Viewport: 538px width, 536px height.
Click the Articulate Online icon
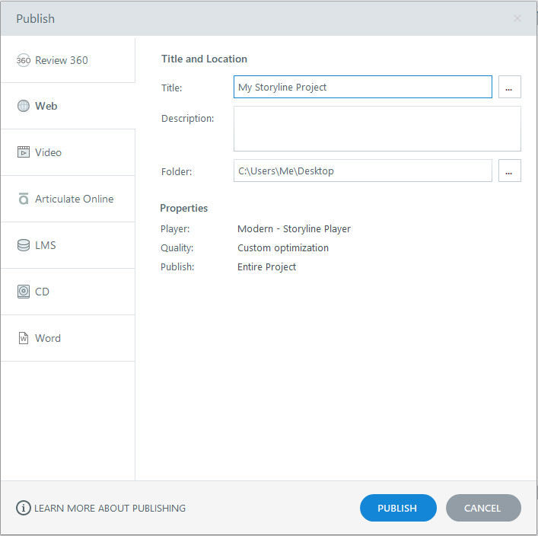click(24, 199)
